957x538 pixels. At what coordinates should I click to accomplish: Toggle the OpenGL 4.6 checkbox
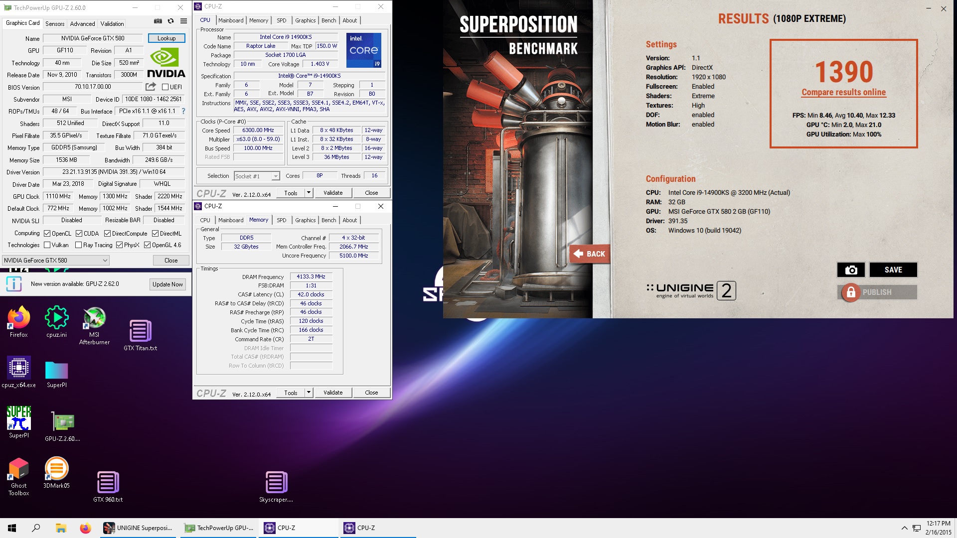(147, 245)
